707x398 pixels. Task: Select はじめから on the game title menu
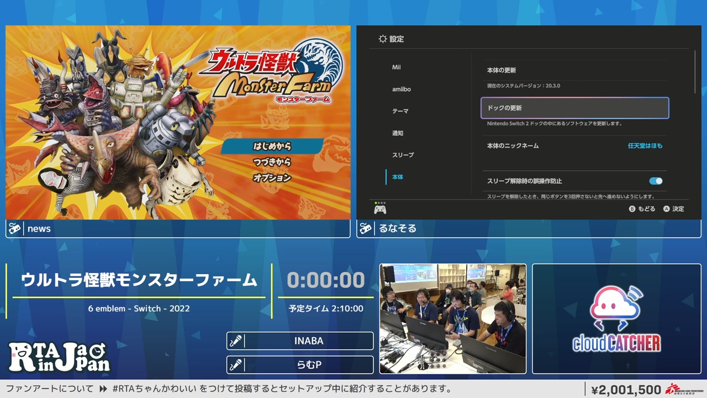pyautogui.click(x=272, y=146)
